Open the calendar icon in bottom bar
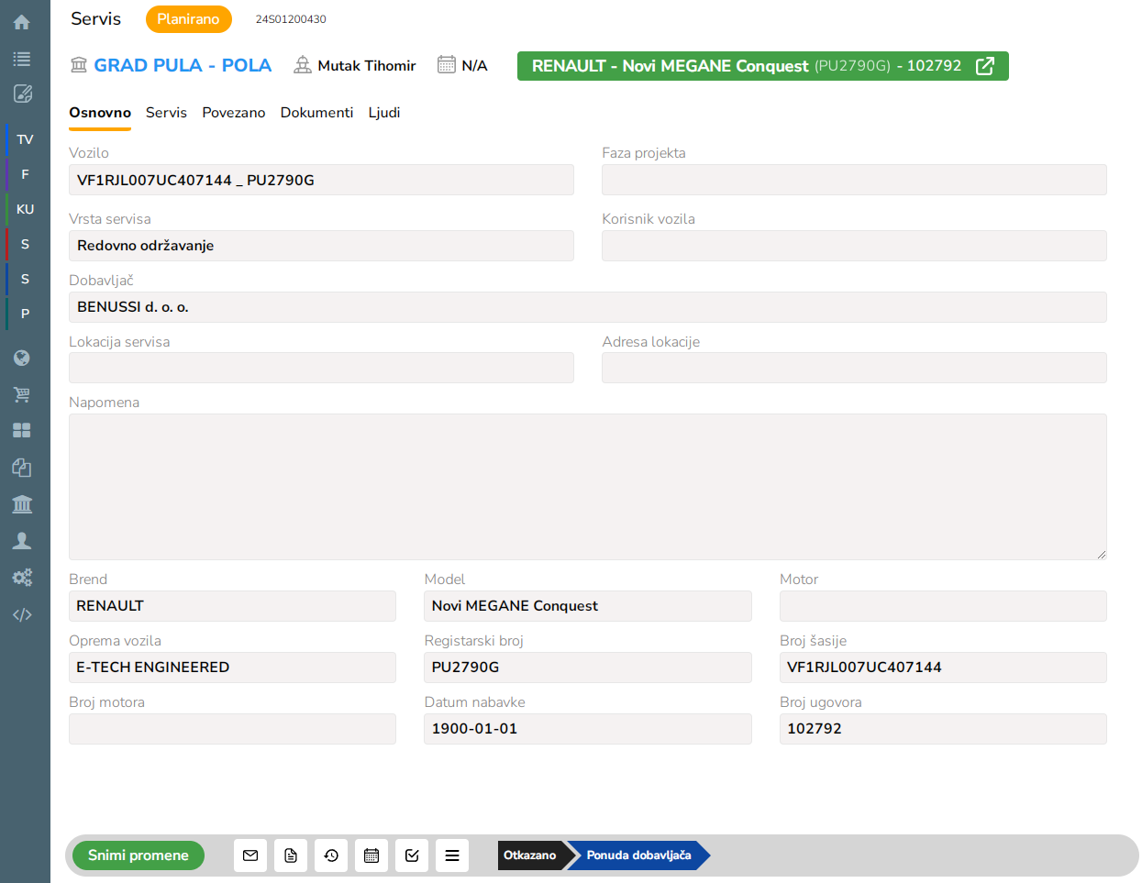 point(371,855)
